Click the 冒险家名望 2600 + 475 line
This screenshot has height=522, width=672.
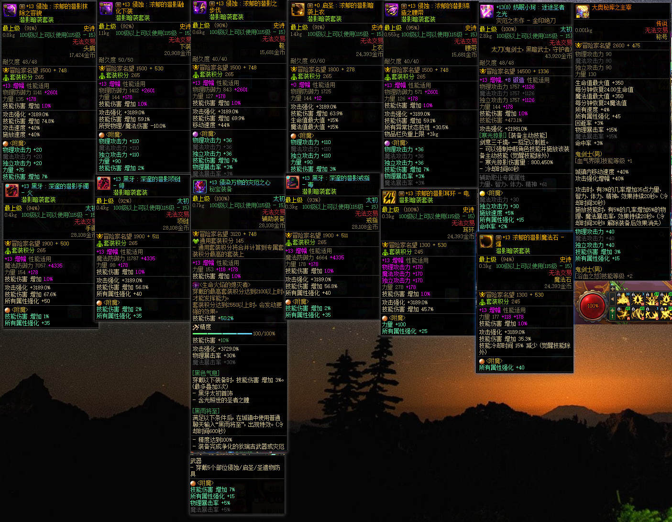608,45
